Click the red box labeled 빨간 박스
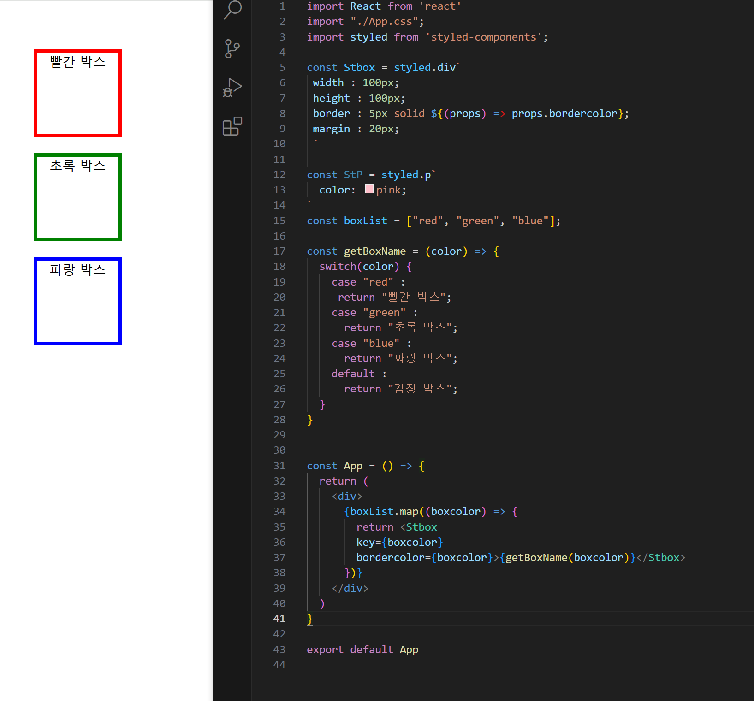The image size is (754, 701). coord(77,93)
